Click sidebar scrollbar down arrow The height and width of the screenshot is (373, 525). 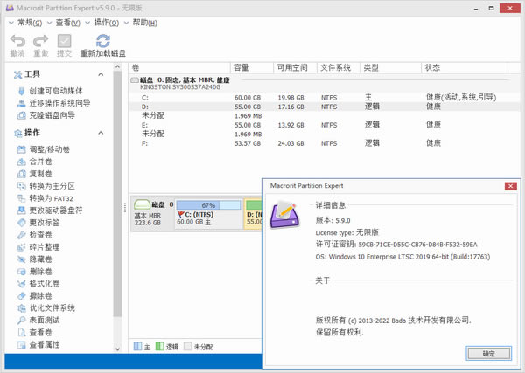click(117, 349)
